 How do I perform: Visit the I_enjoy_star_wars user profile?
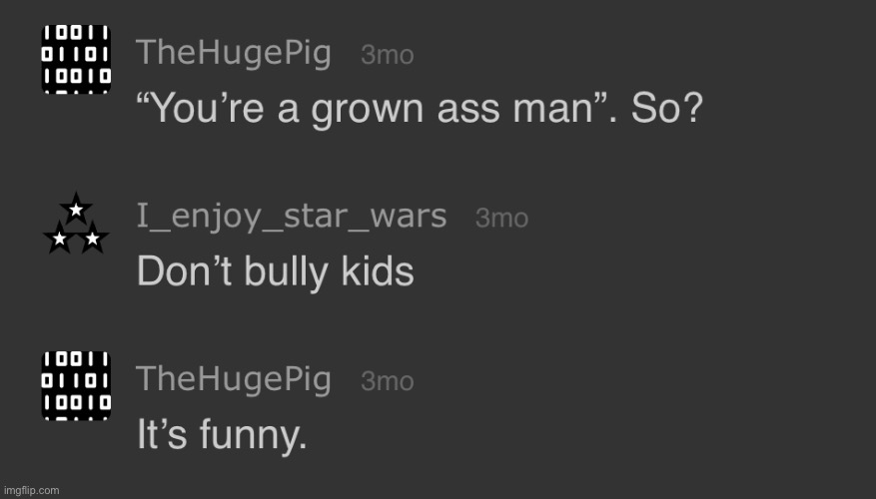pyautogui.click(x=292, y=215)
